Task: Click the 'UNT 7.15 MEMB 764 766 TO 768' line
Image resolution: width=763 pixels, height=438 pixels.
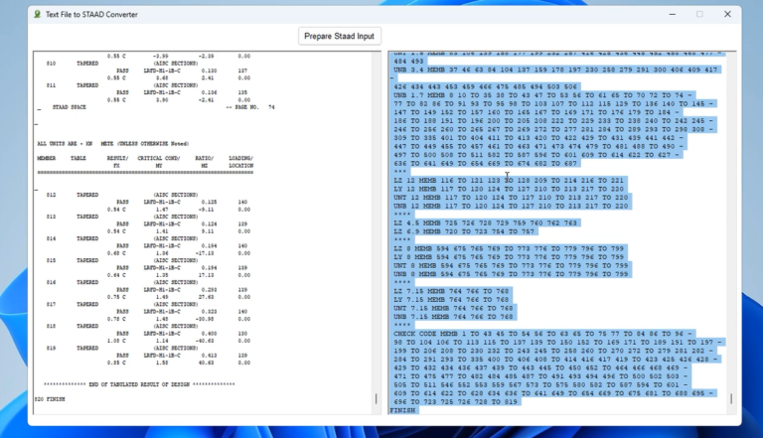Action: point(453,308)
